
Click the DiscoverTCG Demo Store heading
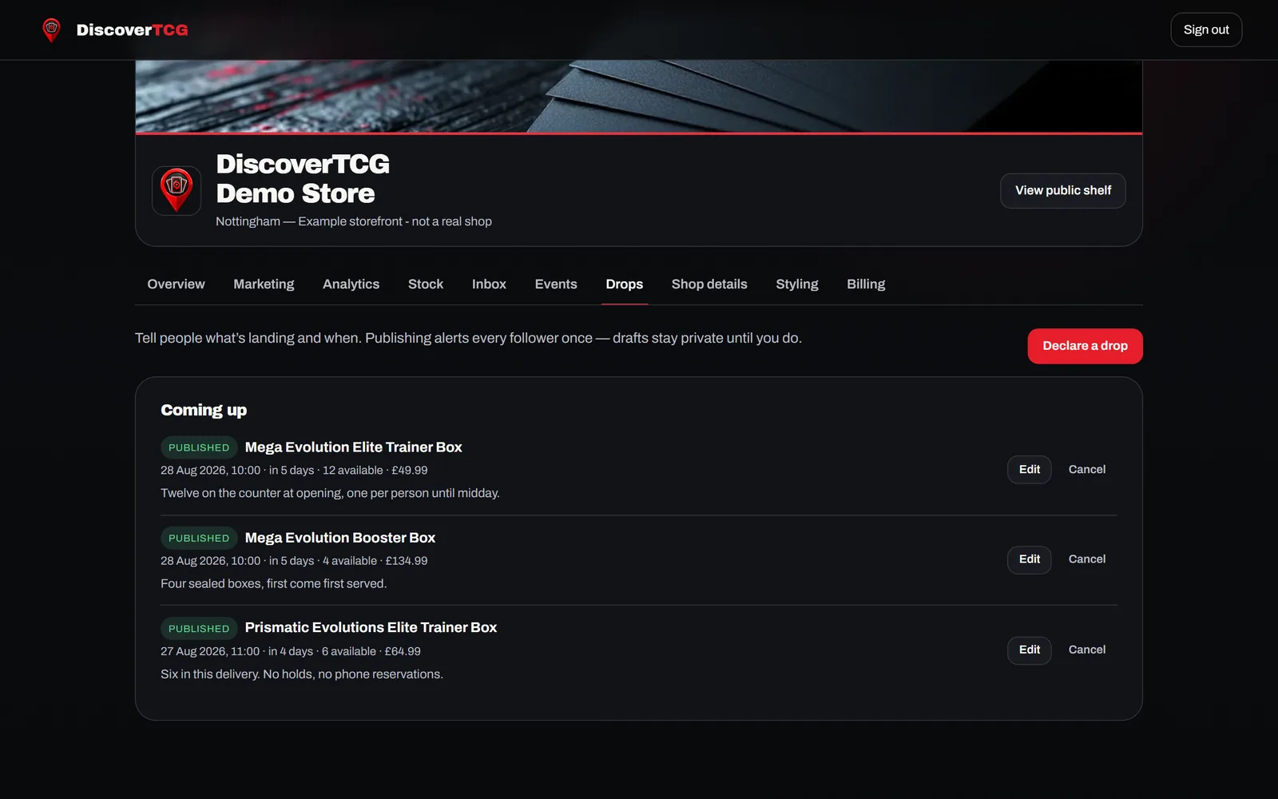coord(303,178)
